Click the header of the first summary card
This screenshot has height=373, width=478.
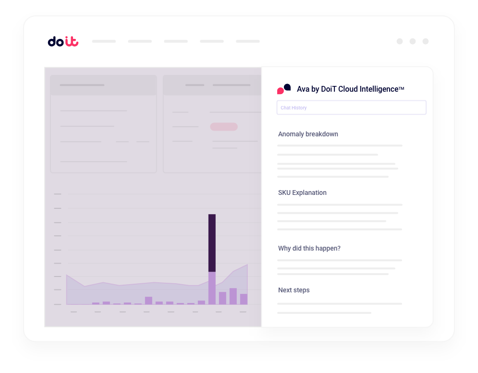pos(103,85)
